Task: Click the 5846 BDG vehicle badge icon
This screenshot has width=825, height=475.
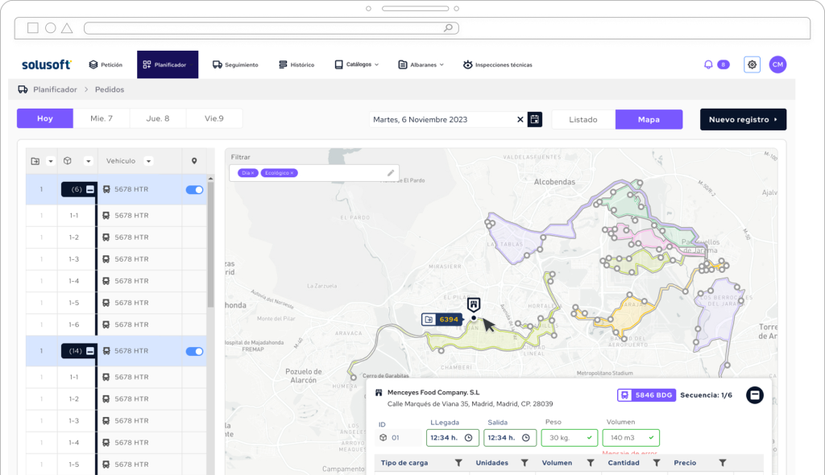Action: (624, 394)
